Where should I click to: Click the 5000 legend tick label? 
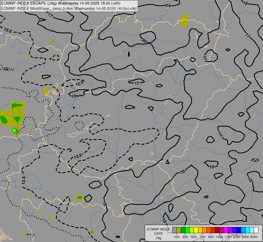click(x=254, y=237)
